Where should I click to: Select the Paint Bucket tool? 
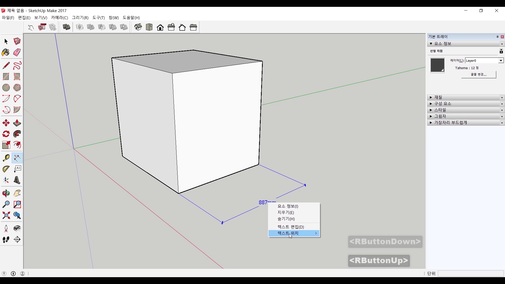tap(6, 52)
